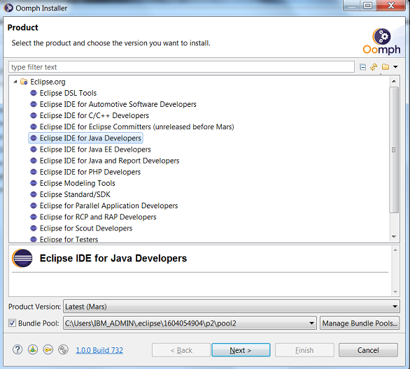410x369 pixels.
Task: Click the product list scrollbar down arrow
Action: pyautogui.click(x=394, y=237)
